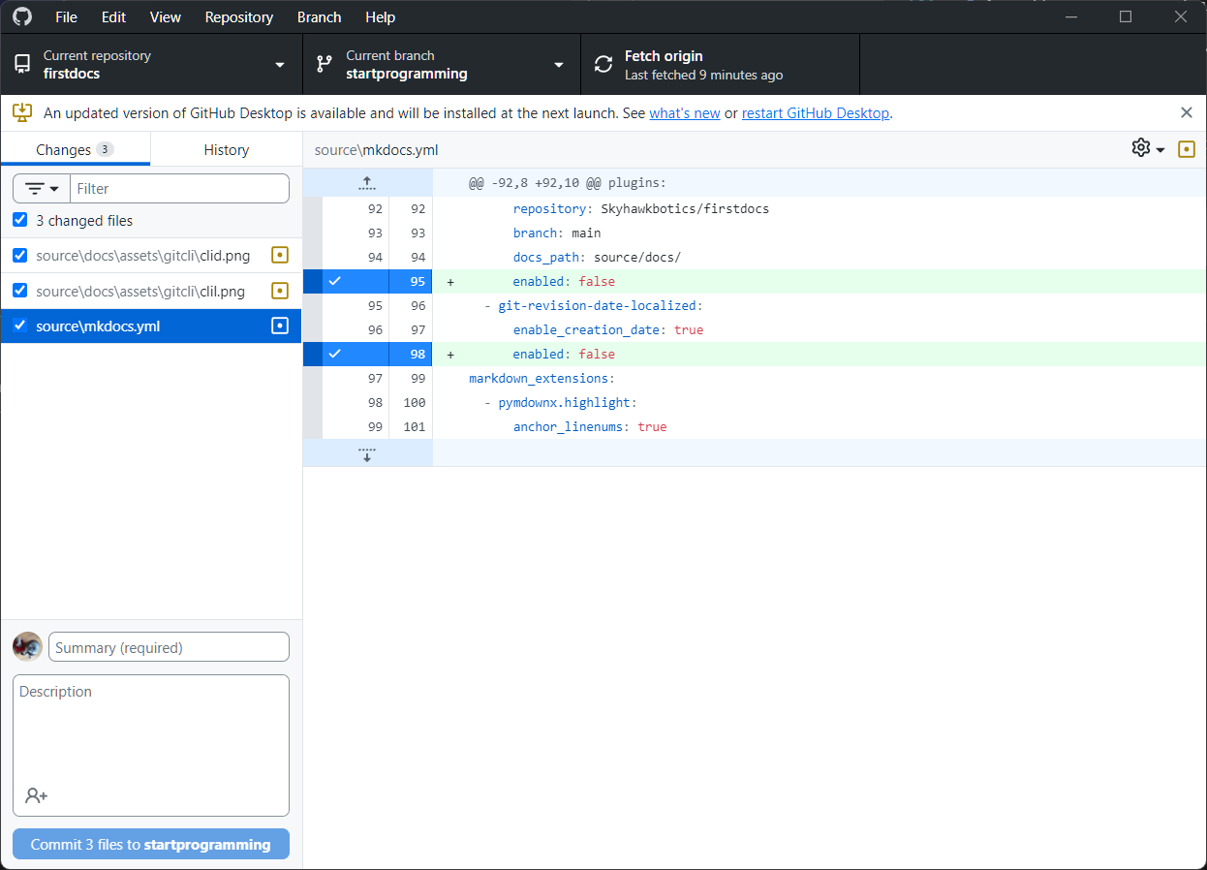Viewport: 1207px width, 870px height.
Task: Click the branch icon beside startprogramming
Action: [x=323, y=64]
